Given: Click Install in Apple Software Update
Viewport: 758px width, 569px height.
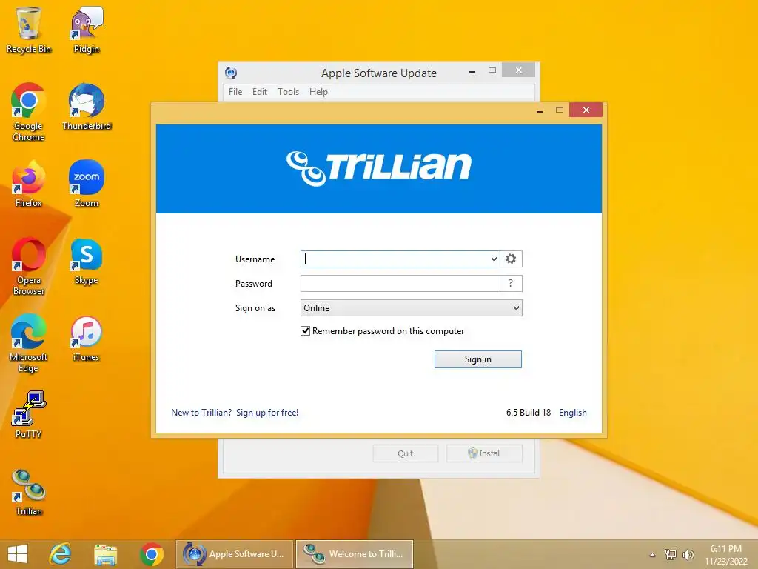Looking at the screenshot, I should (x=484, y=453).
